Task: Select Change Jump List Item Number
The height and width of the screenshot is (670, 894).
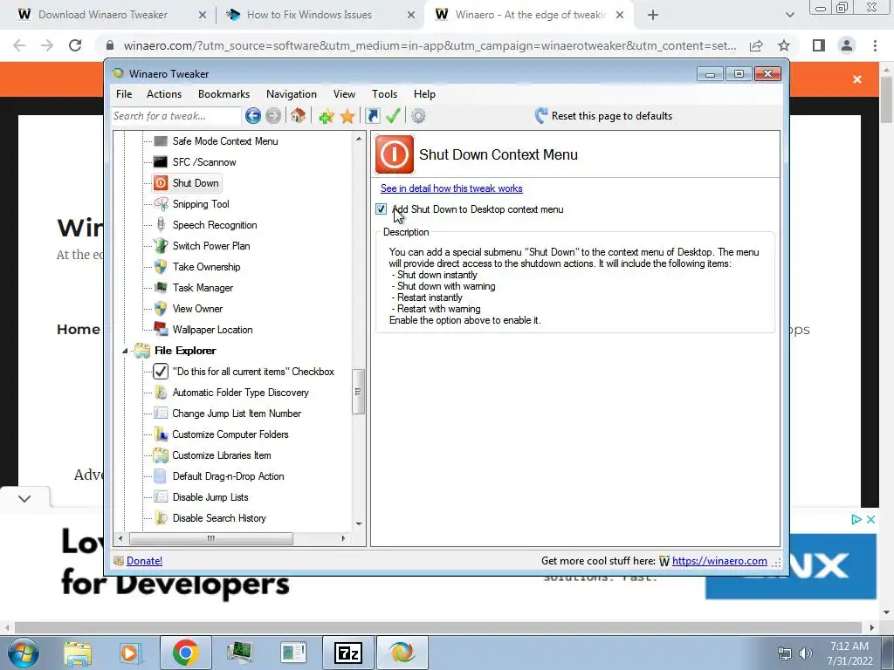Action: 237,414
